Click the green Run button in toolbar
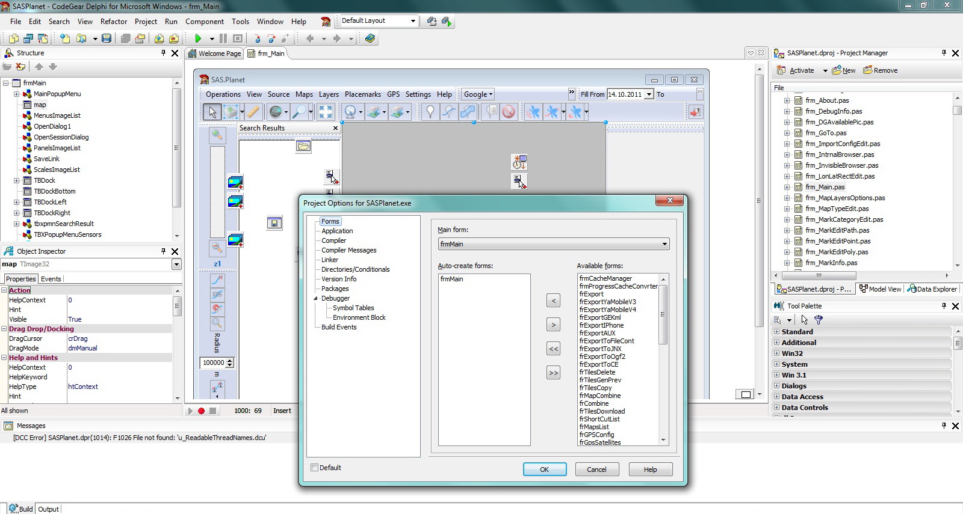The width and height of the screenshot is (963, 514). 198,38
